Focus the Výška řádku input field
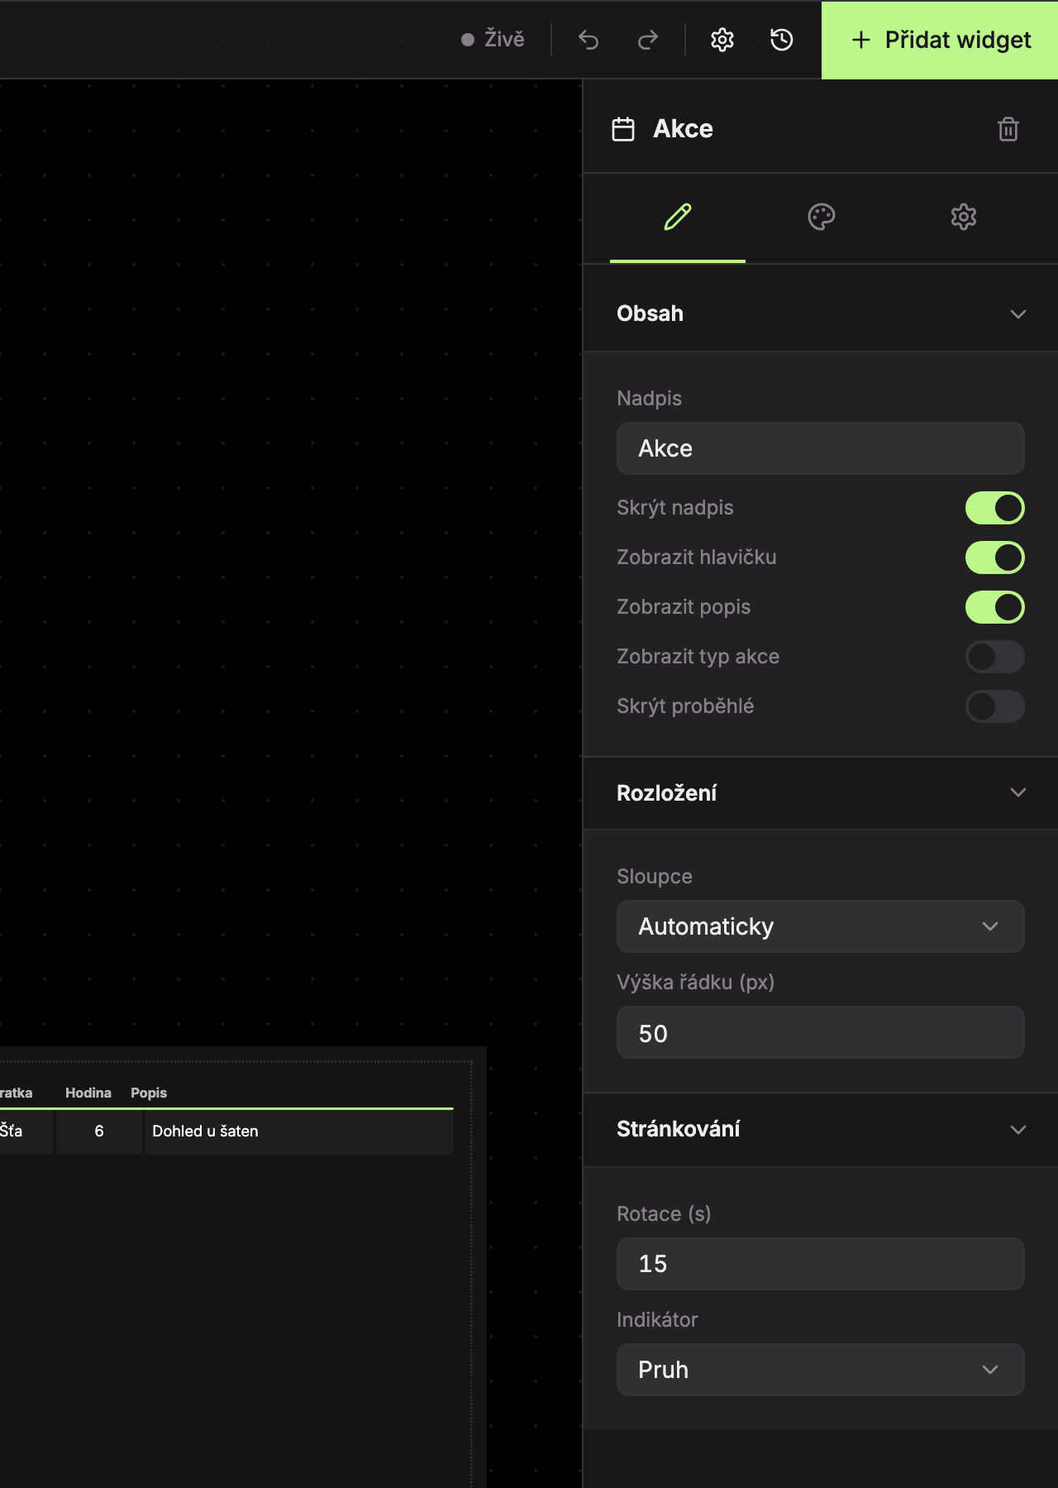 coord(821,1032)
